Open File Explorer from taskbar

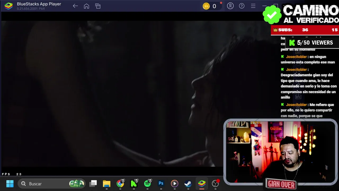106,184
